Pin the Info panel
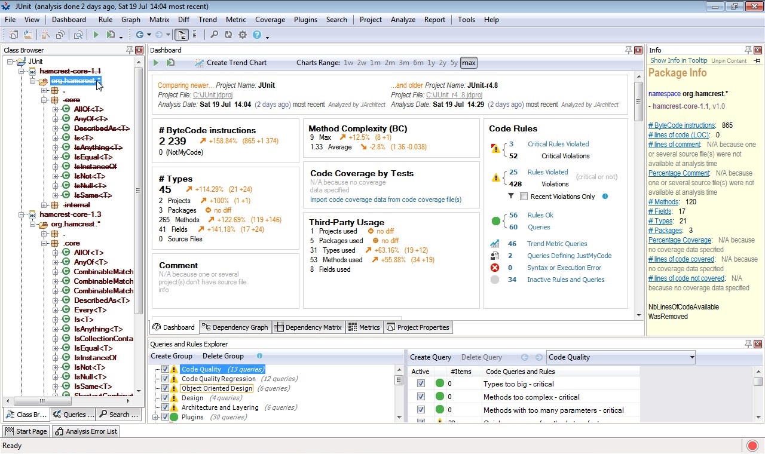The image size is (765, 454). click(x=748, y=50)
